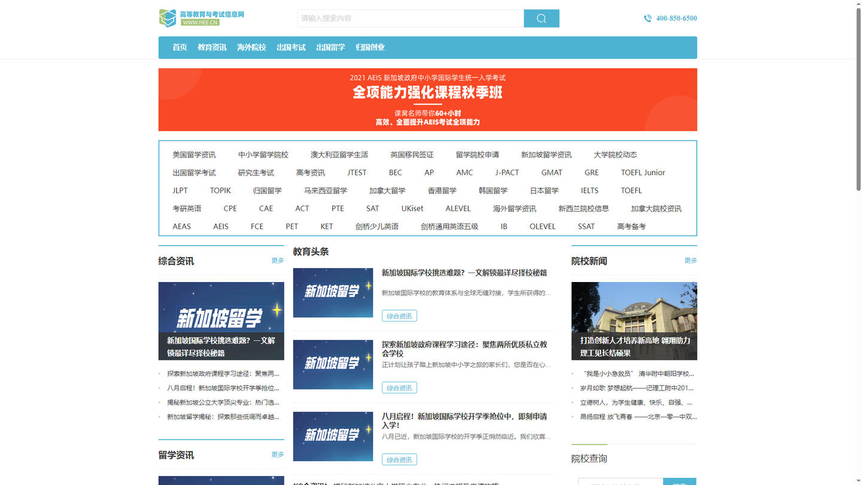Select the GRE tag
The width and height of the screenshot is (862, 485).
point(591,172)
